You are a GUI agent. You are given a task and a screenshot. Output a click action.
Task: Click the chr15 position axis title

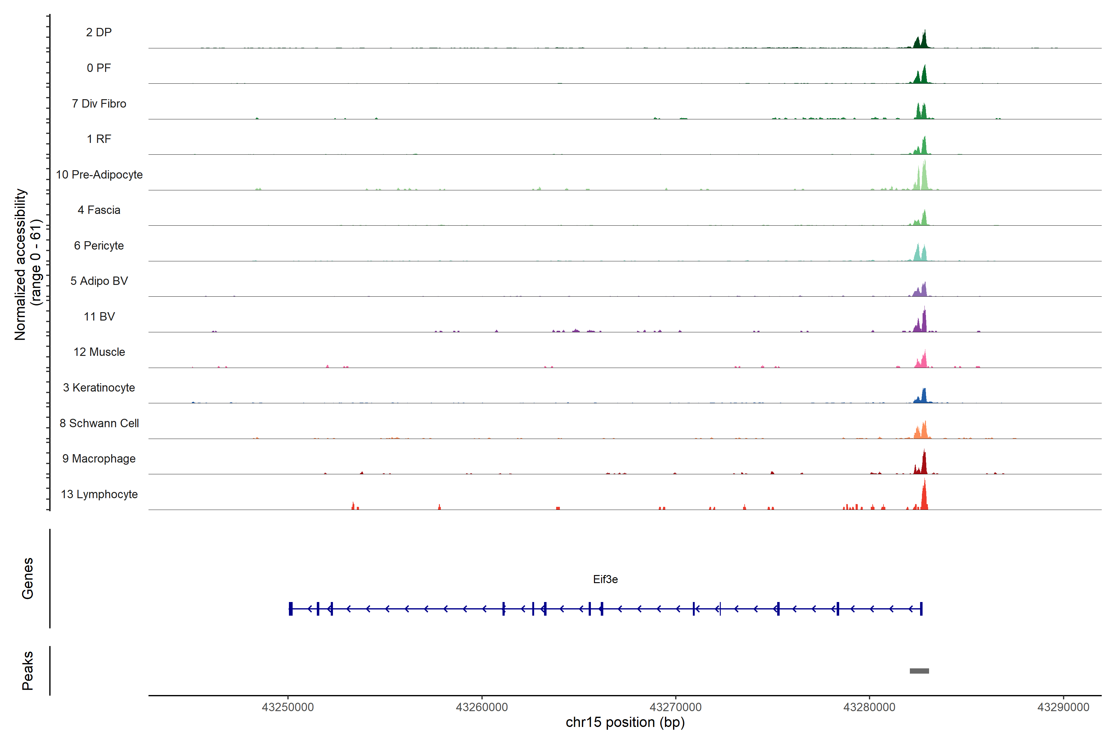click(x=625, y=723)
